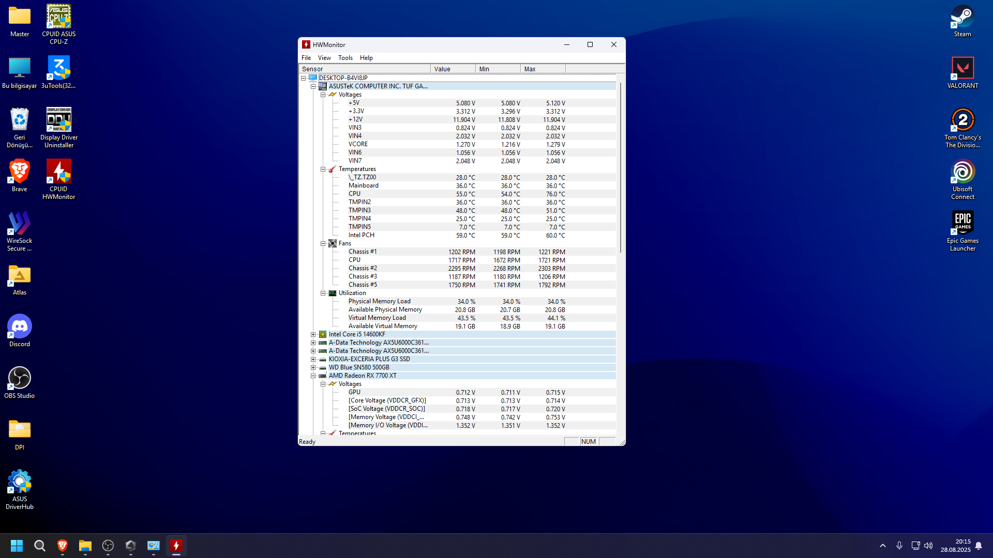Open Brave from the taskbar
Viewport: 993px width, 558px height.
63,546
